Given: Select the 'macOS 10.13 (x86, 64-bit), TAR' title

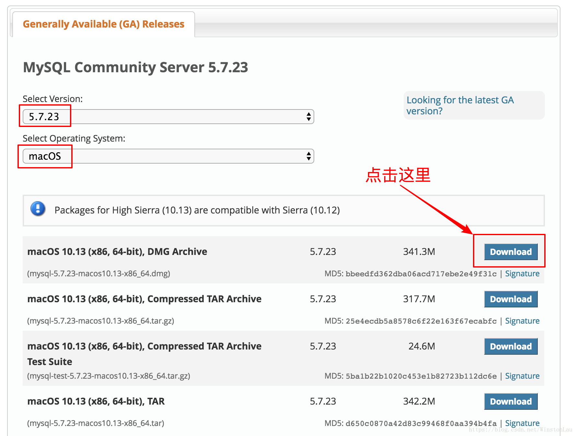Looking at the screenshot, I should click(x=96, y=401).
